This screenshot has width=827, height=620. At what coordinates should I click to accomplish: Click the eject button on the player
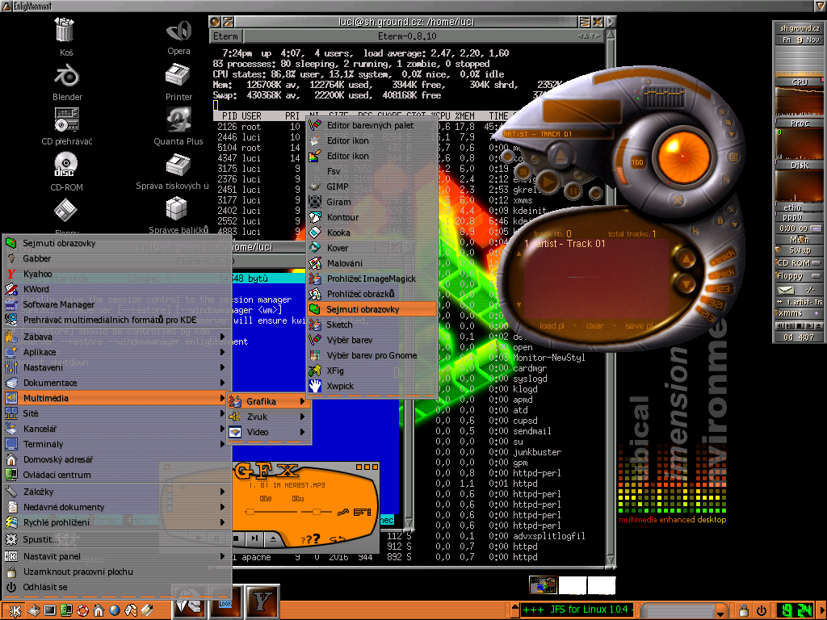pos(560,156)
